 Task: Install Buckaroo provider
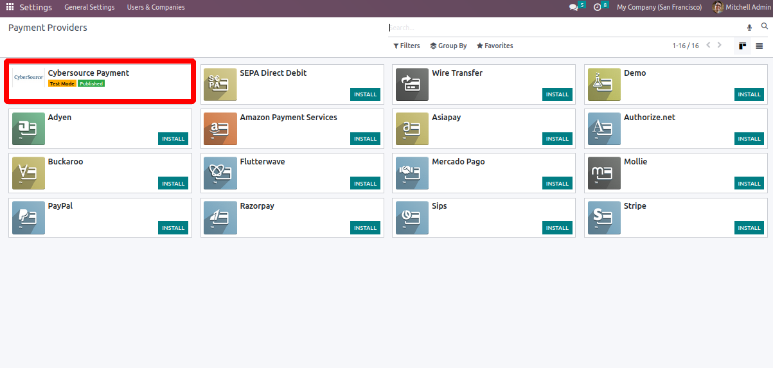coord(173,183)
